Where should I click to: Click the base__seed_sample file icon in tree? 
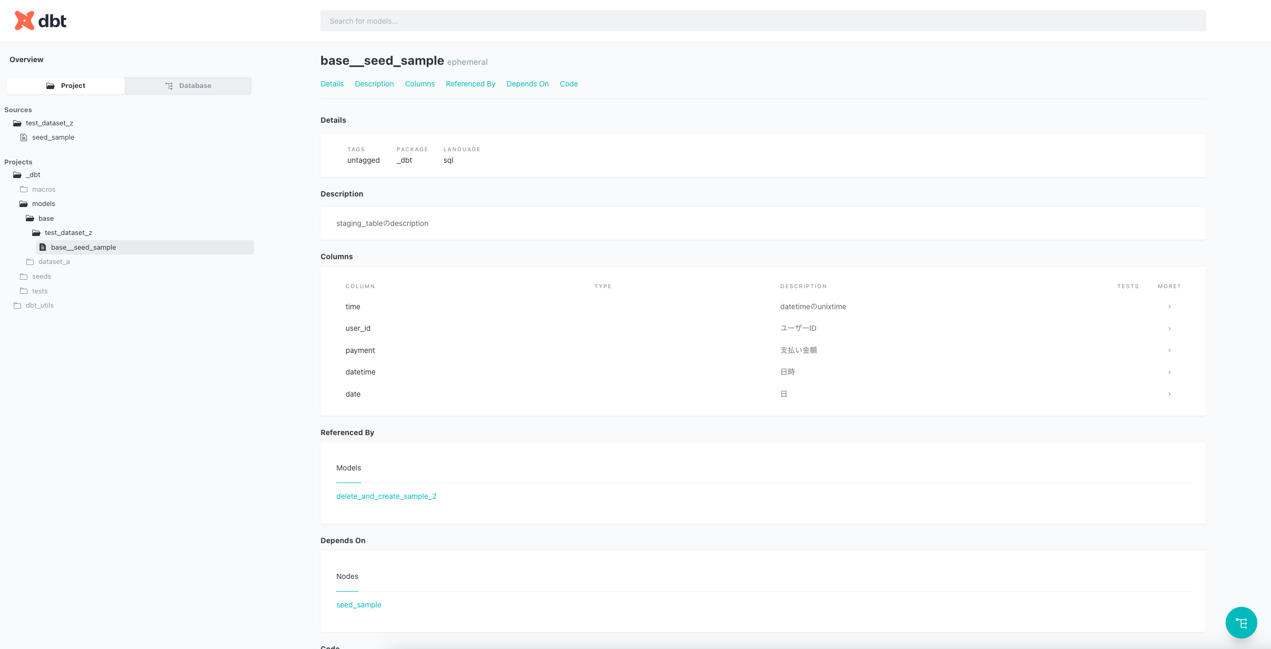coord(43,247)
